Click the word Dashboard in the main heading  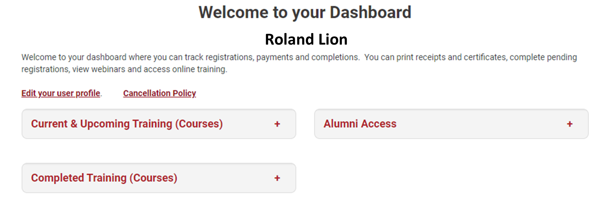pos(370,12)
